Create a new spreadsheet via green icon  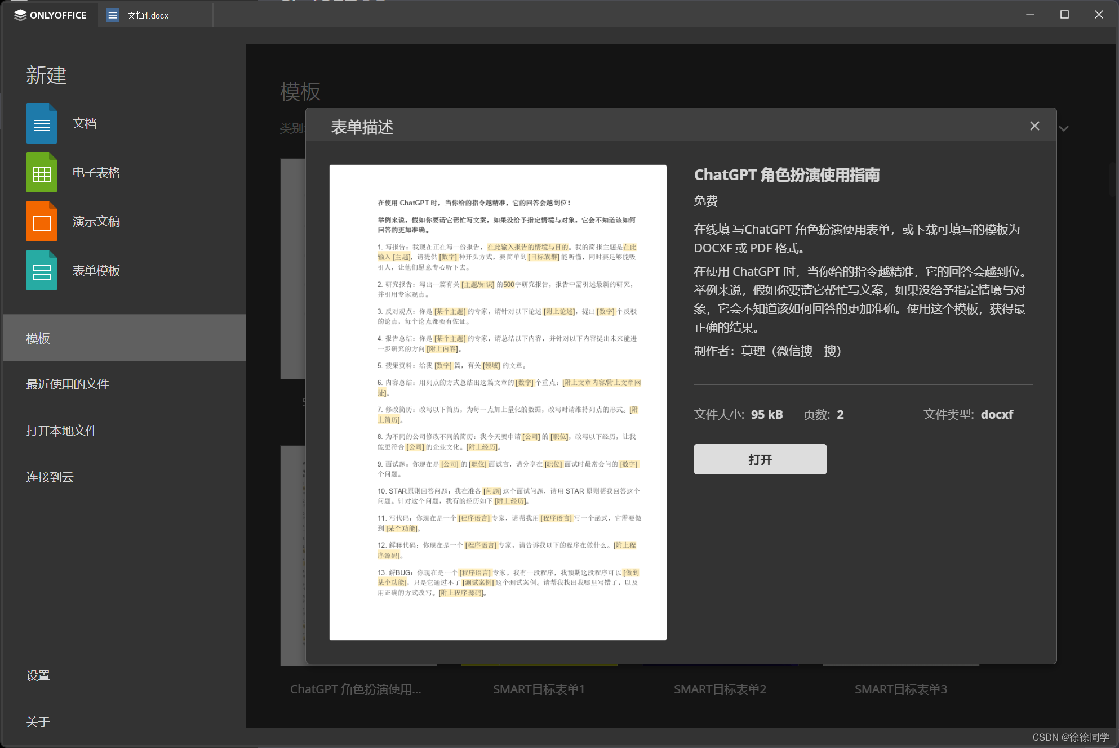pyautogui.click(x=41, y=172)
